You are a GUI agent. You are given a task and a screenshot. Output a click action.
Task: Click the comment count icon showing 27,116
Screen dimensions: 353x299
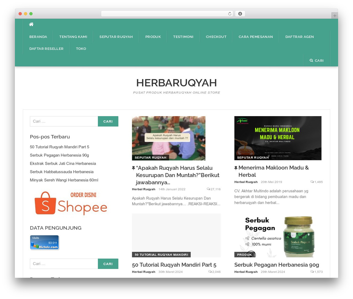pyautogui.click(x=208, y=189)
